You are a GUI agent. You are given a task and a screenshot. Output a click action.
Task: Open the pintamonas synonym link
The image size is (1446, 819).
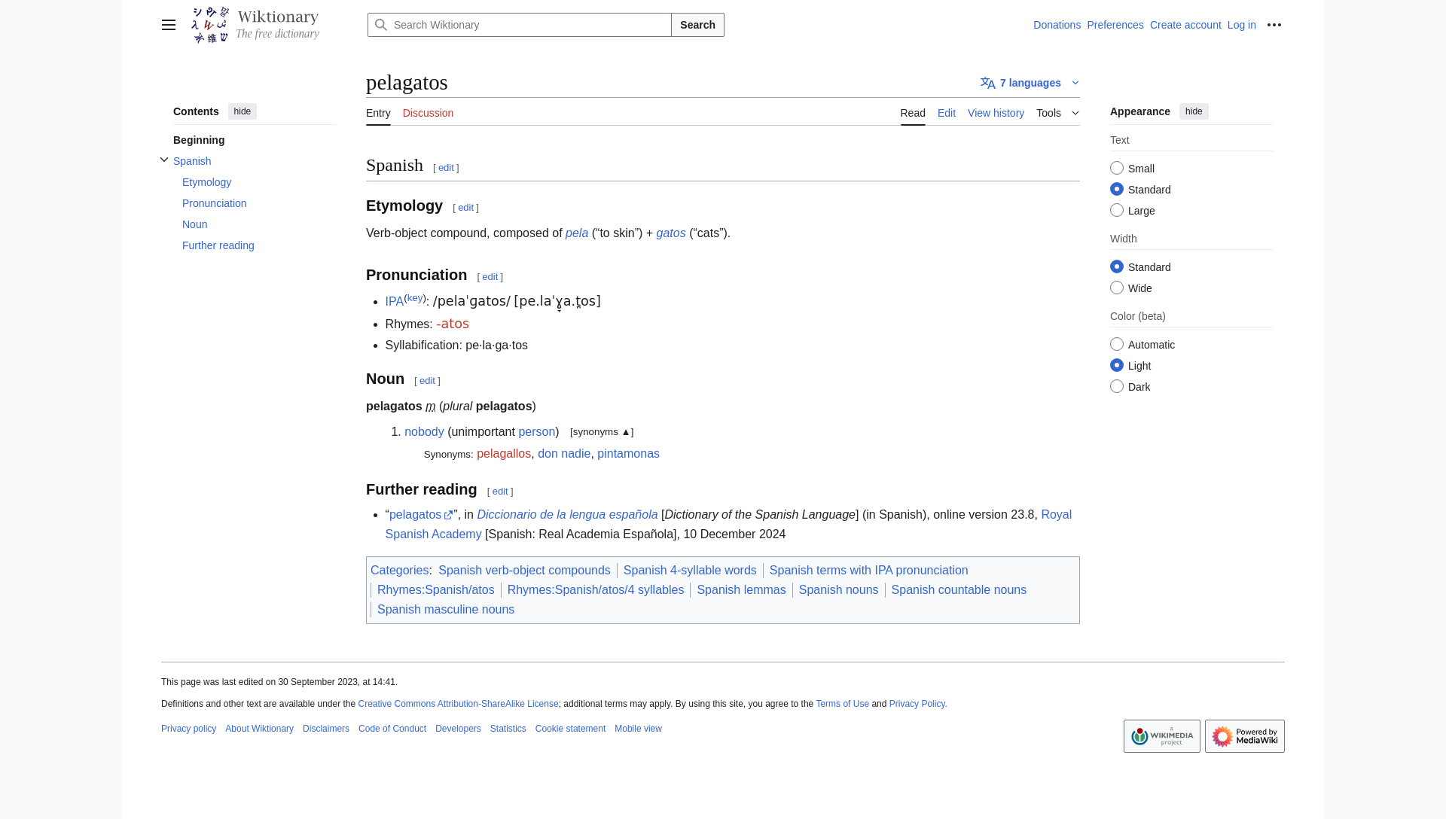[628, 454]
